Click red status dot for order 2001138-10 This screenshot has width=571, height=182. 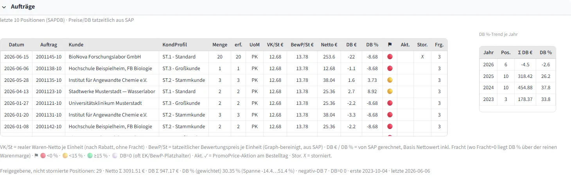tap(390, 68)
